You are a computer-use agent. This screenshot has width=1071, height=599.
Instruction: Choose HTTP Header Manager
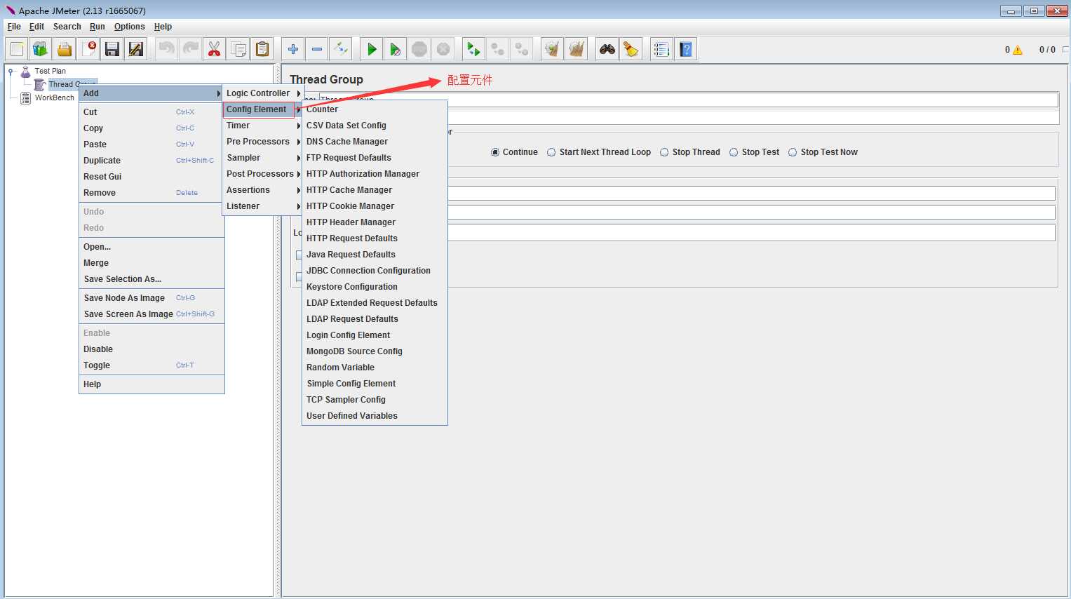point(375,222)
